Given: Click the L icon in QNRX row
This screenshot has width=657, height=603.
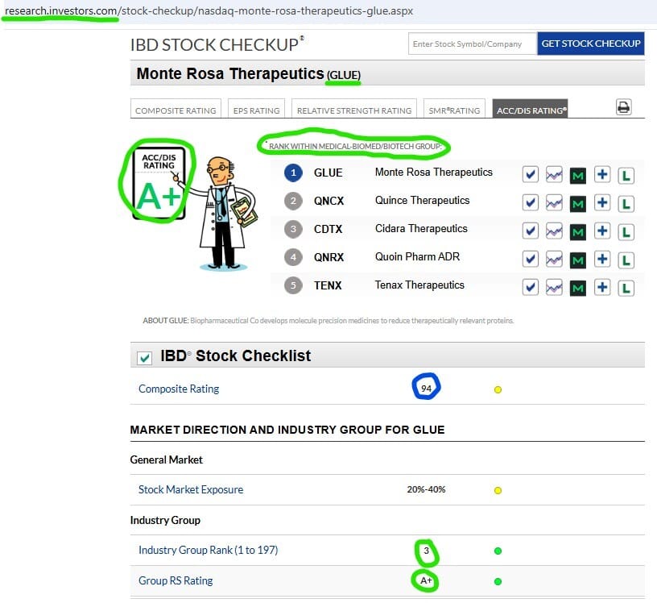Looking at the screenshot, I should 626,260.
